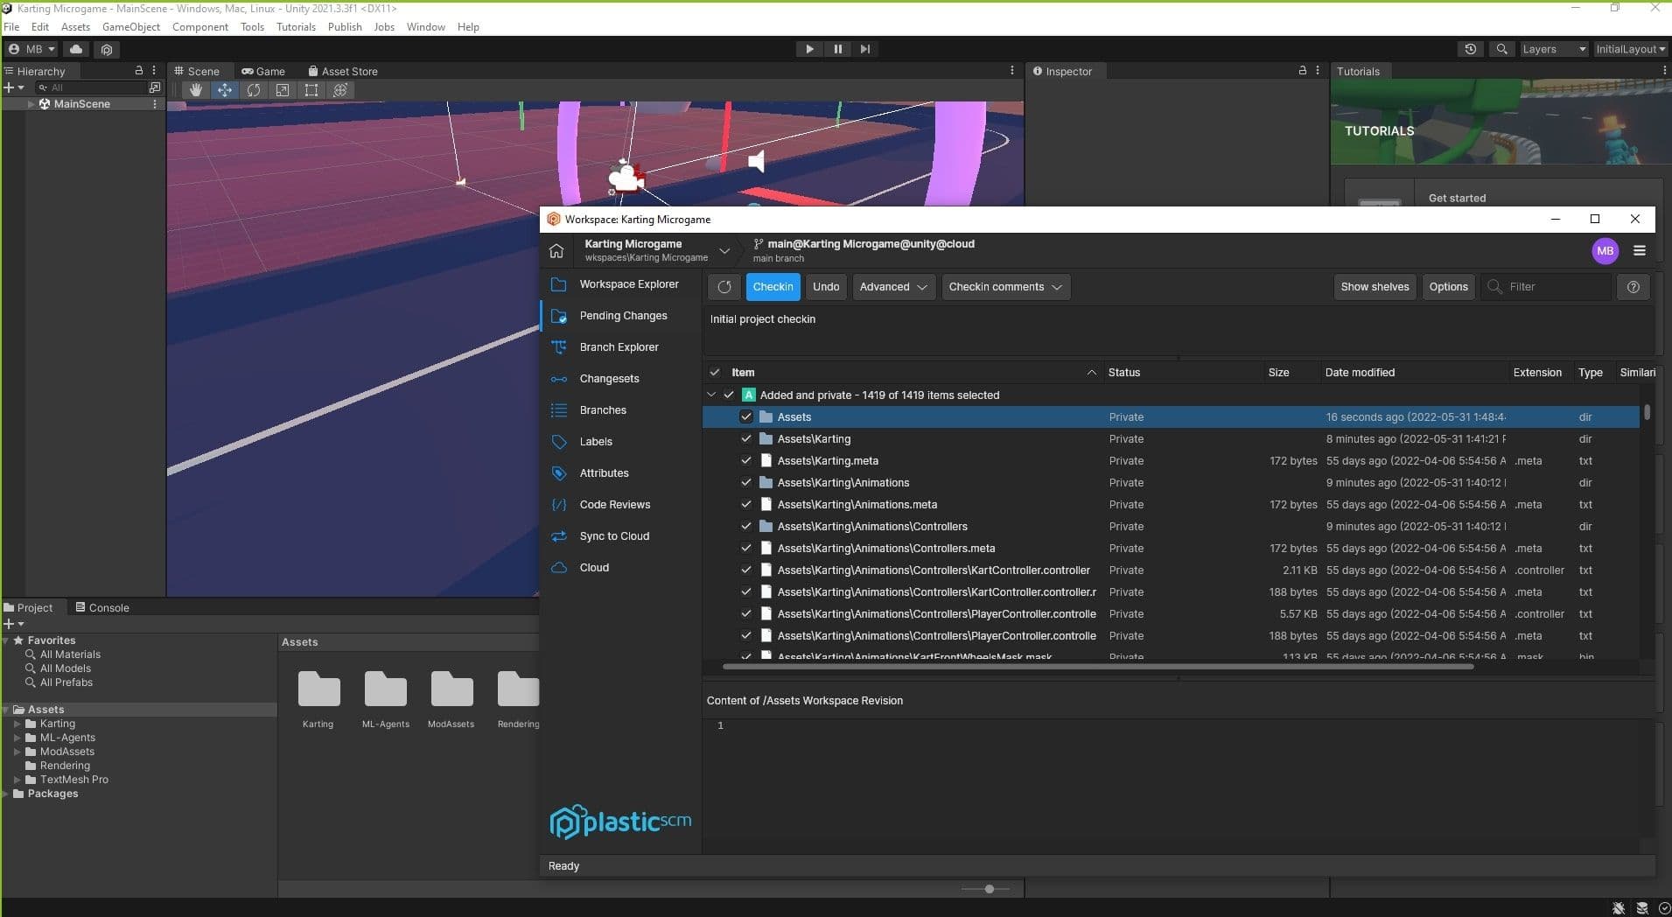Image resolution: width=1672 pixels, height=917 pixels.
Task: Uncheck the Assets\Karting.meta file
Action: [x=748, y=460]
